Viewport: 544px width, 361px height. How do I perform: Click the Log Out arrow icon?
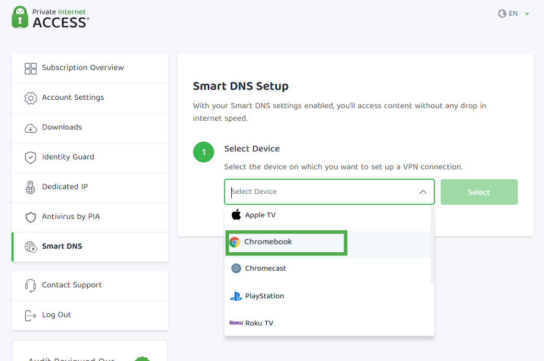coord(30,316)
